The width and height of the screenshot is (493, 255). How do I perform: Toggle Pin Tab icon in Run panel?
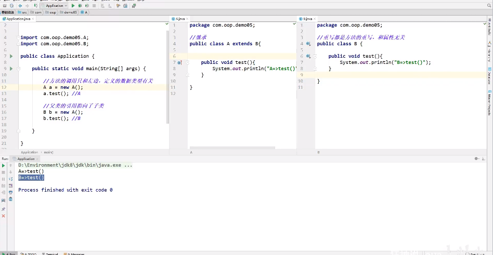[x=4, y=209]
